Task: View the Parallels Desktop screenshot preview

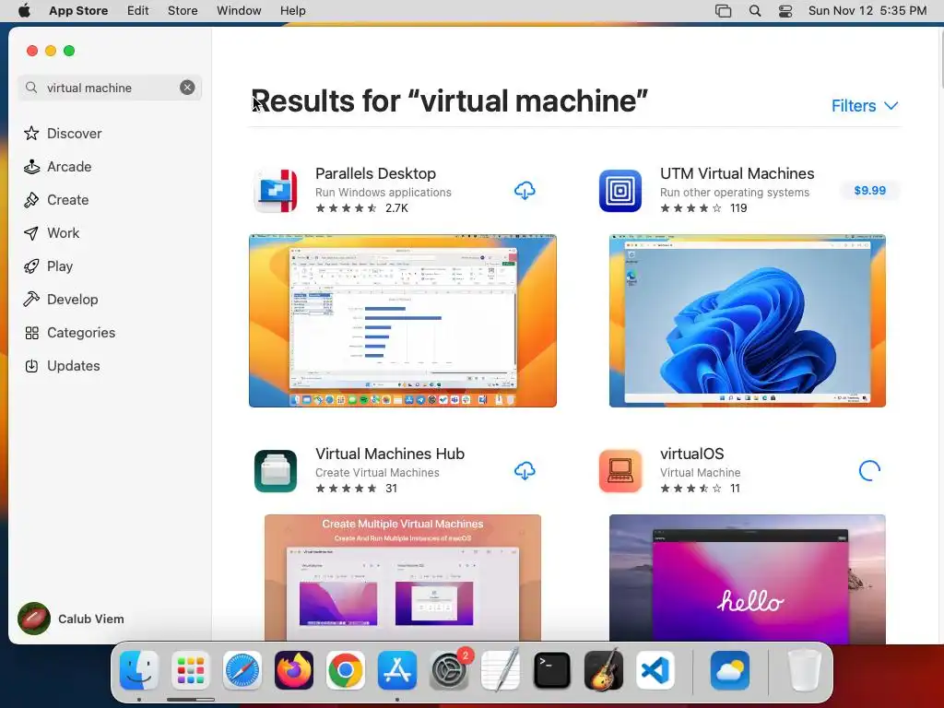Action: [x=403, y=321]
